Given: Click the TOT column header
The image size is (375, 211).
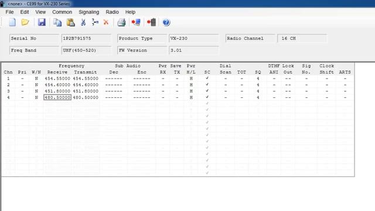Looking at the screenshot, I should click(241, 72).
